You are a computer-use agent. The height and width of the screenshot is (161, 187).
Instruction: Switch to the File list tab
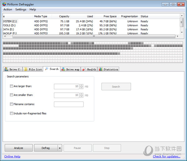click(x=33, y=69)
